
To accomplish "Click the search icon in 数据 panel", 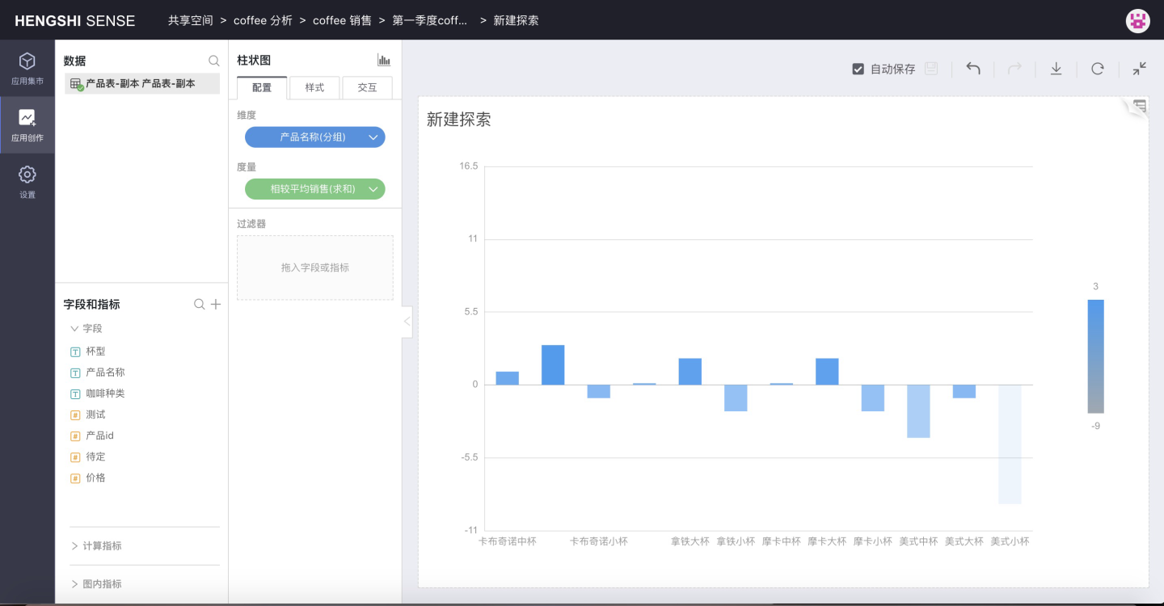I will coord(213,61).
